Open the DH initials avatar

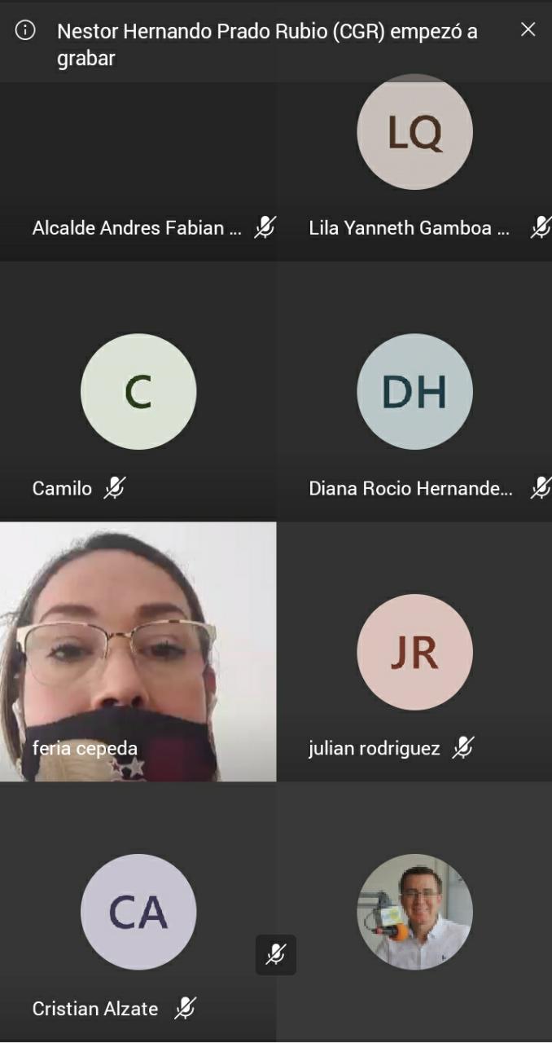(x=414, y=392)
